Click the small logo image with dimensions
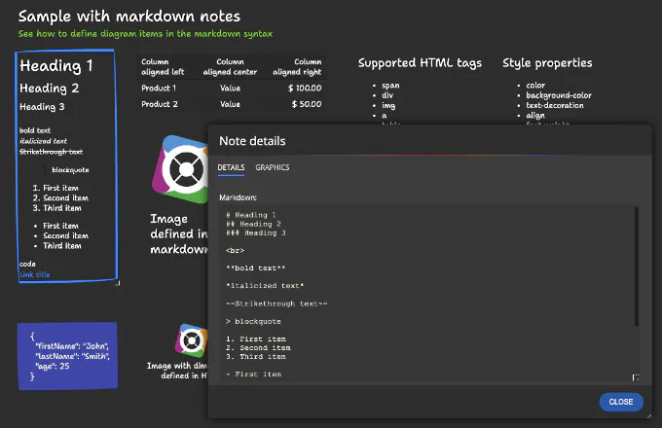This screenshot has width=662, height=428. point(192,339)
